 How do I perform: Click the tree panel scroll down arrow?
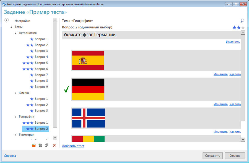pos(55,138)
